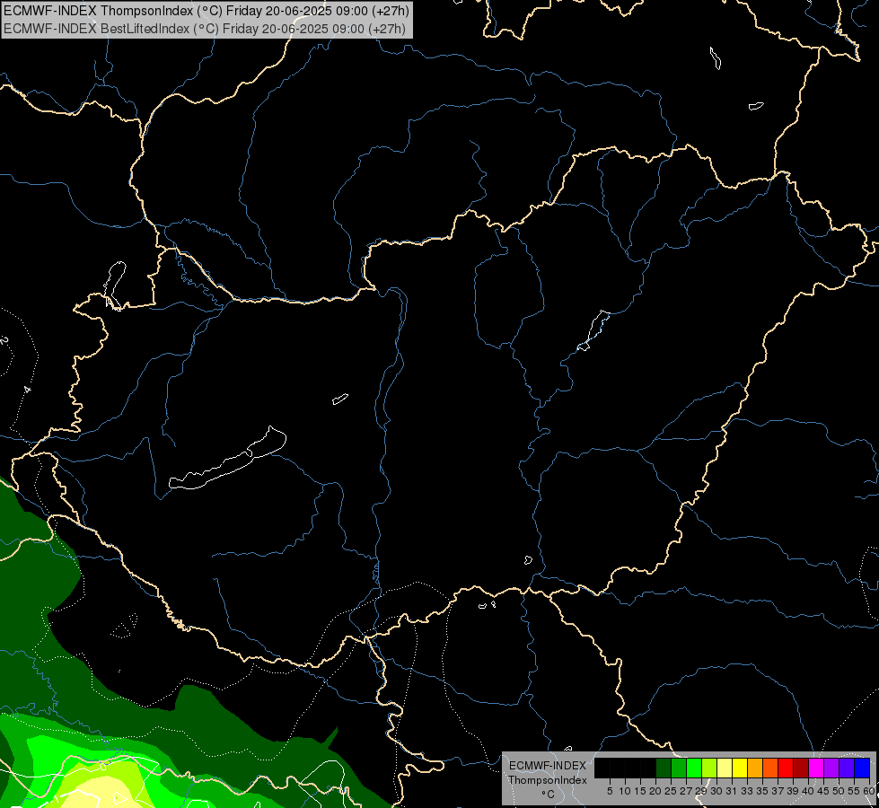Click legend tick value '25'
This screenshot has height=808, width=879.
(671, 791)
